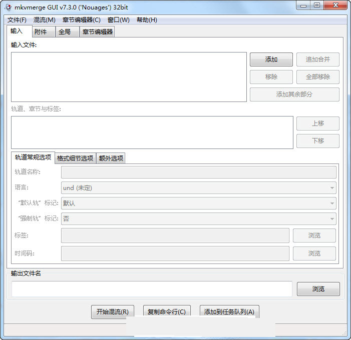The width and height of the screenshot is (351, 340).
Task: Open the 窗口(W) menu
Action: [118, 20]
